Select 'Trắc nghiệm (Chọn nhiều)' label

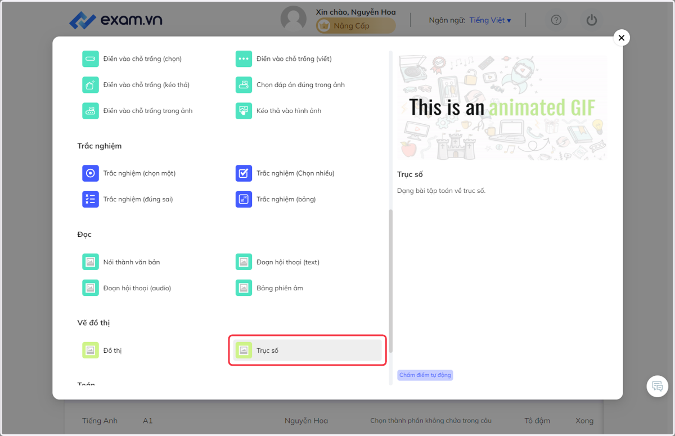tap(295, 173)
